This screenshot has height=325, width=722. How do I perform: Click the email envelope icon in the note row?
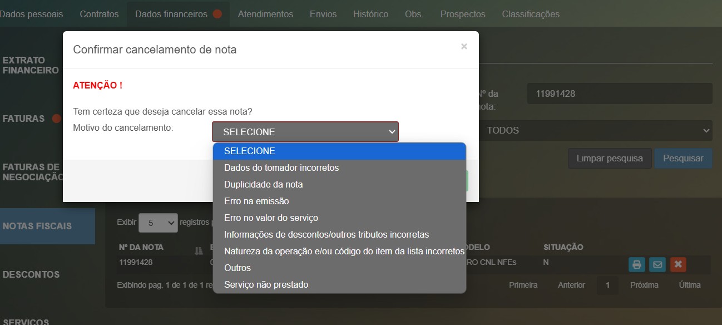657,264
